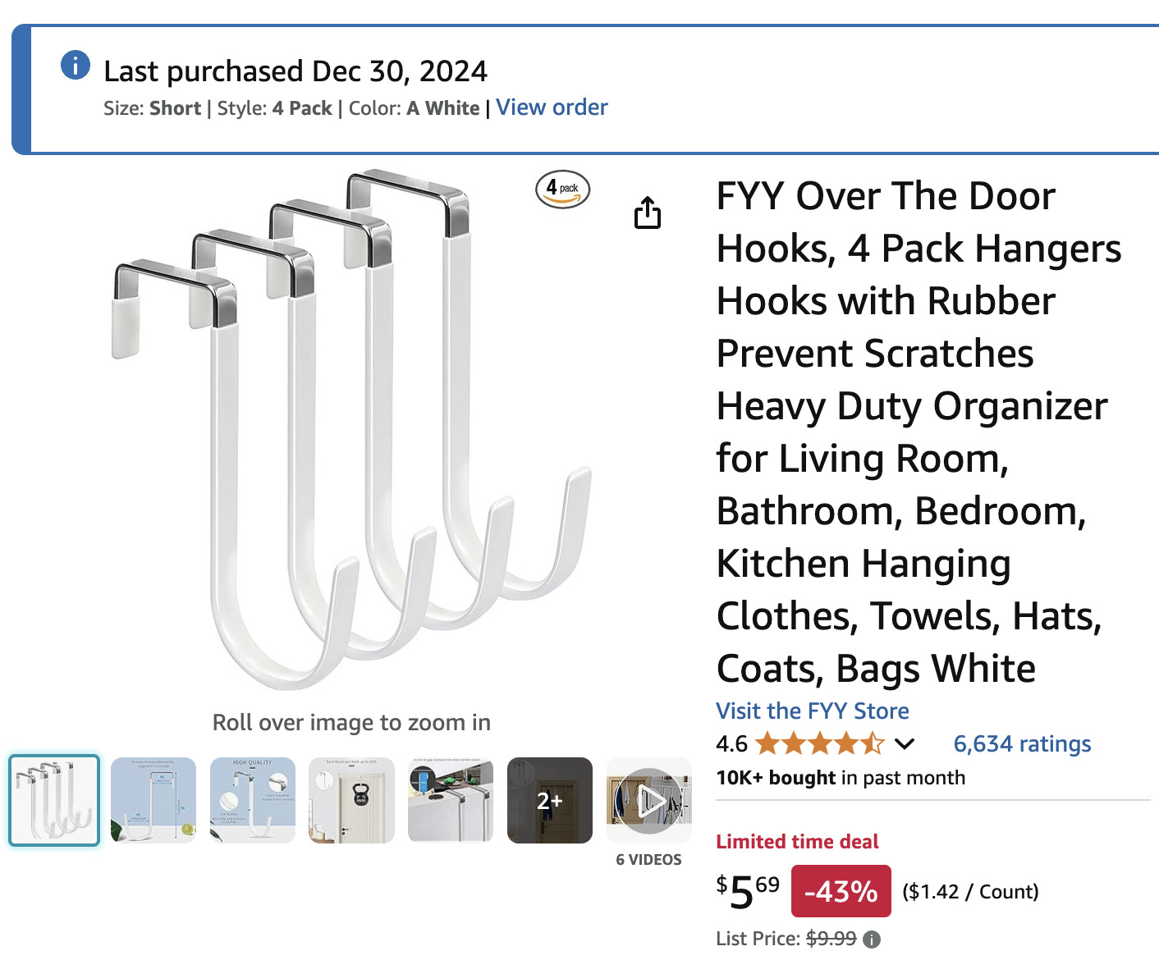
Task: Select the kettlebell door thumbnail
Action: (x=352, y=801)
